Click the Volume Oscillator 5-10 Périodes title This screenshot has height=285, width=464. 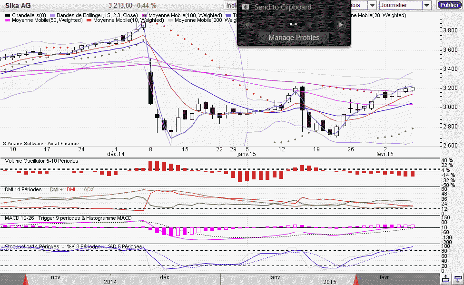pyautogui.click(x=41, y=161)
